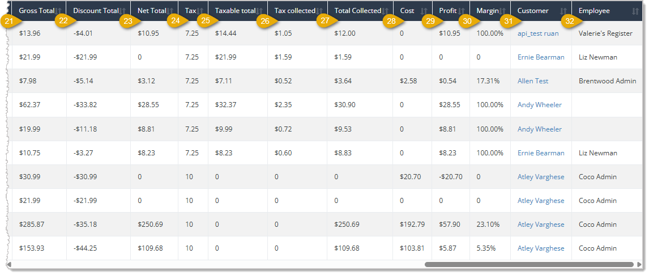Select cost cell $2.58
The width and height of the screenshot is (649, 275).
pos(408,81)
